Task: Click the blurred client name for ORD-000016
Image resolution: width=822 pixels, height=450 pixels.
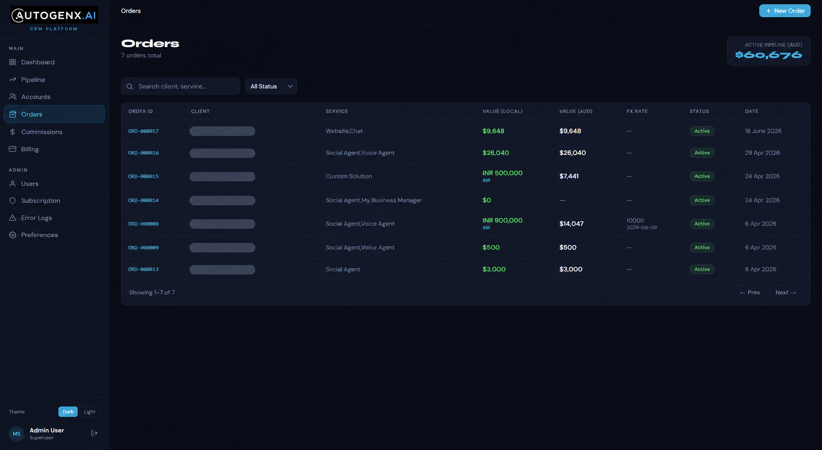Action: pos(222,153)
